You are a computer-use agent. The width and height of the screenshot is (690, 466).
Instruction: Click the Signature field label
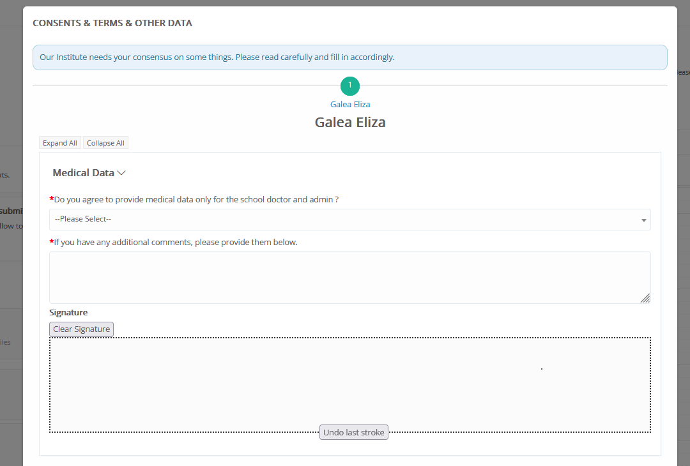(x=68, y=313)
